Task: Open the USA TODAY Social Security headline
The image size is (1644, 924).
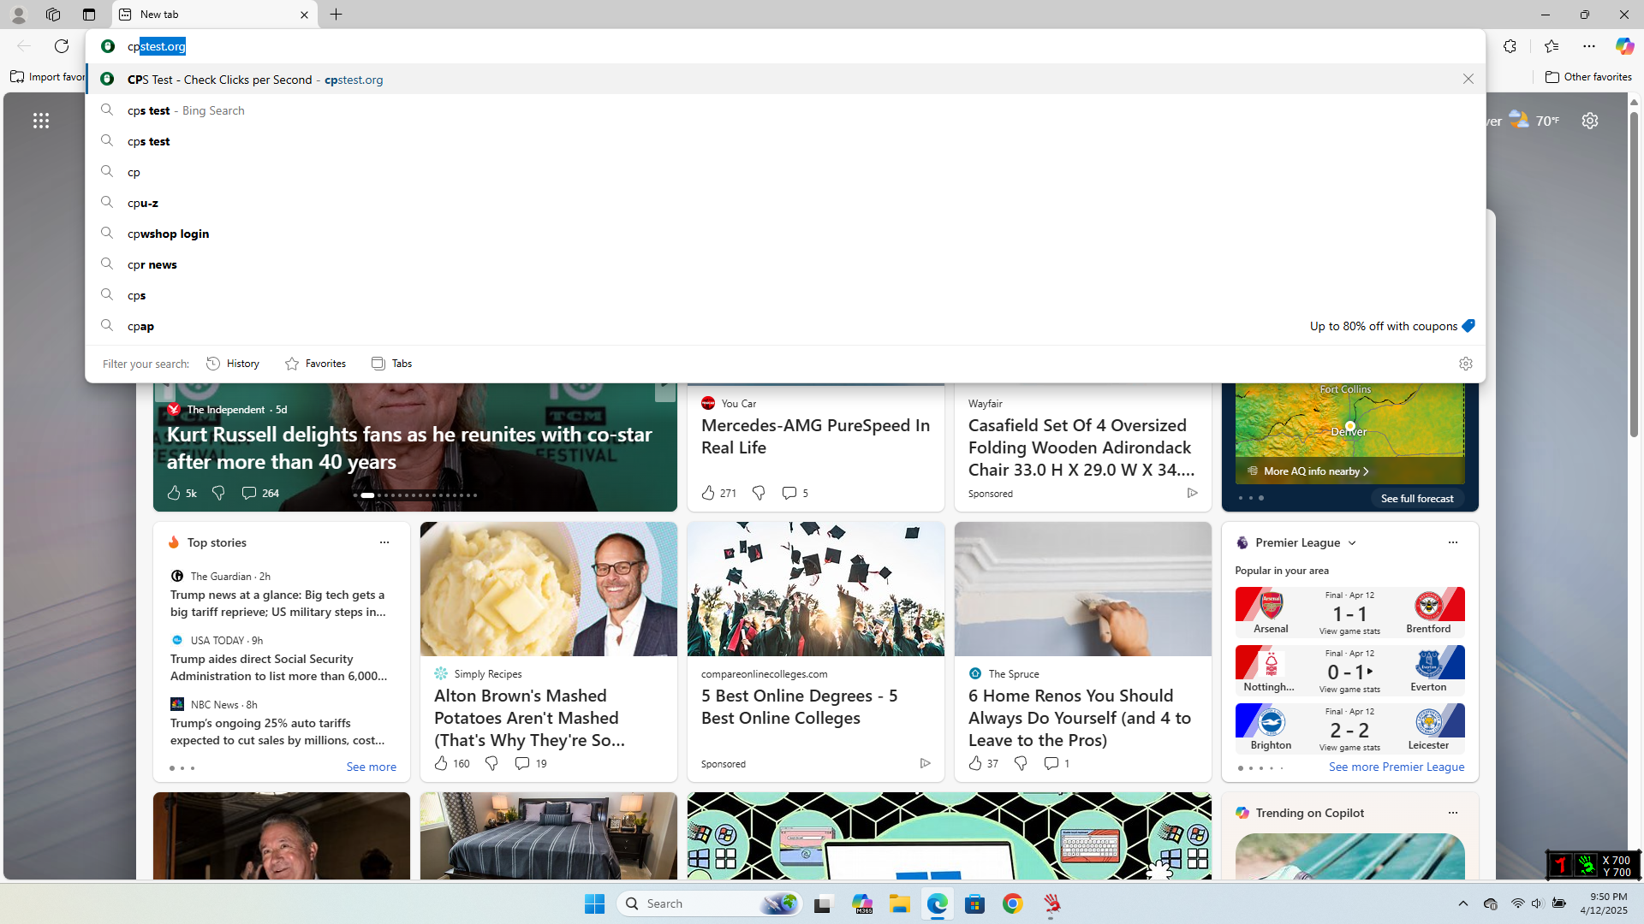Action: point(278,667)
